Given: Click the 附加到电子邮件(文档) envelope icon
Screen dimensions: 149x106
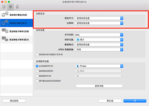Looking at the screenshot, I should [5, 31].
